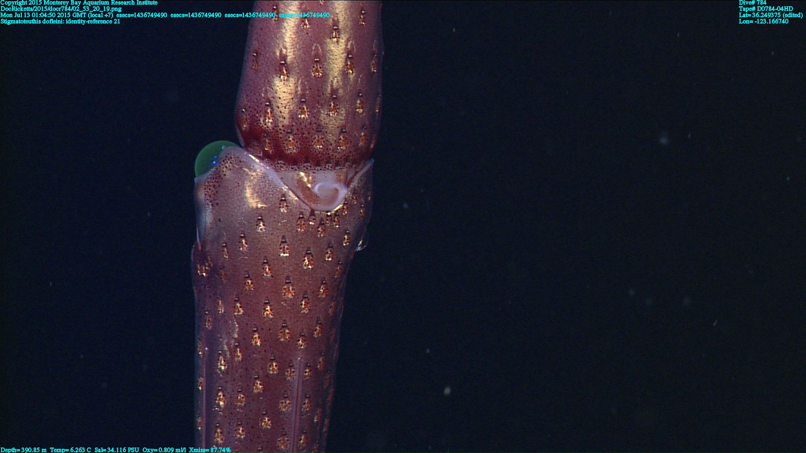Viewport: 806px width, 453px height.
Task: Click the Sal= 34.116 PSU readout
Action: coord(116,450)
